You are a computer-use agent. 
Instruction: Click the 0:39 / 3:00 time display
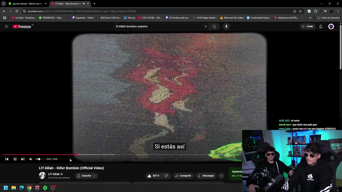click(52, 159)
